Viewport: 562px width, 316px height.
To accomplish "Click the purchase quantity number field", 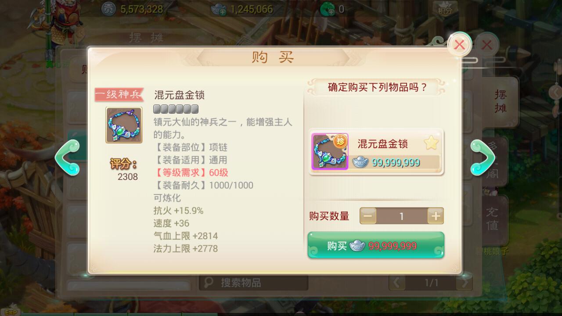I will (402, 216).
